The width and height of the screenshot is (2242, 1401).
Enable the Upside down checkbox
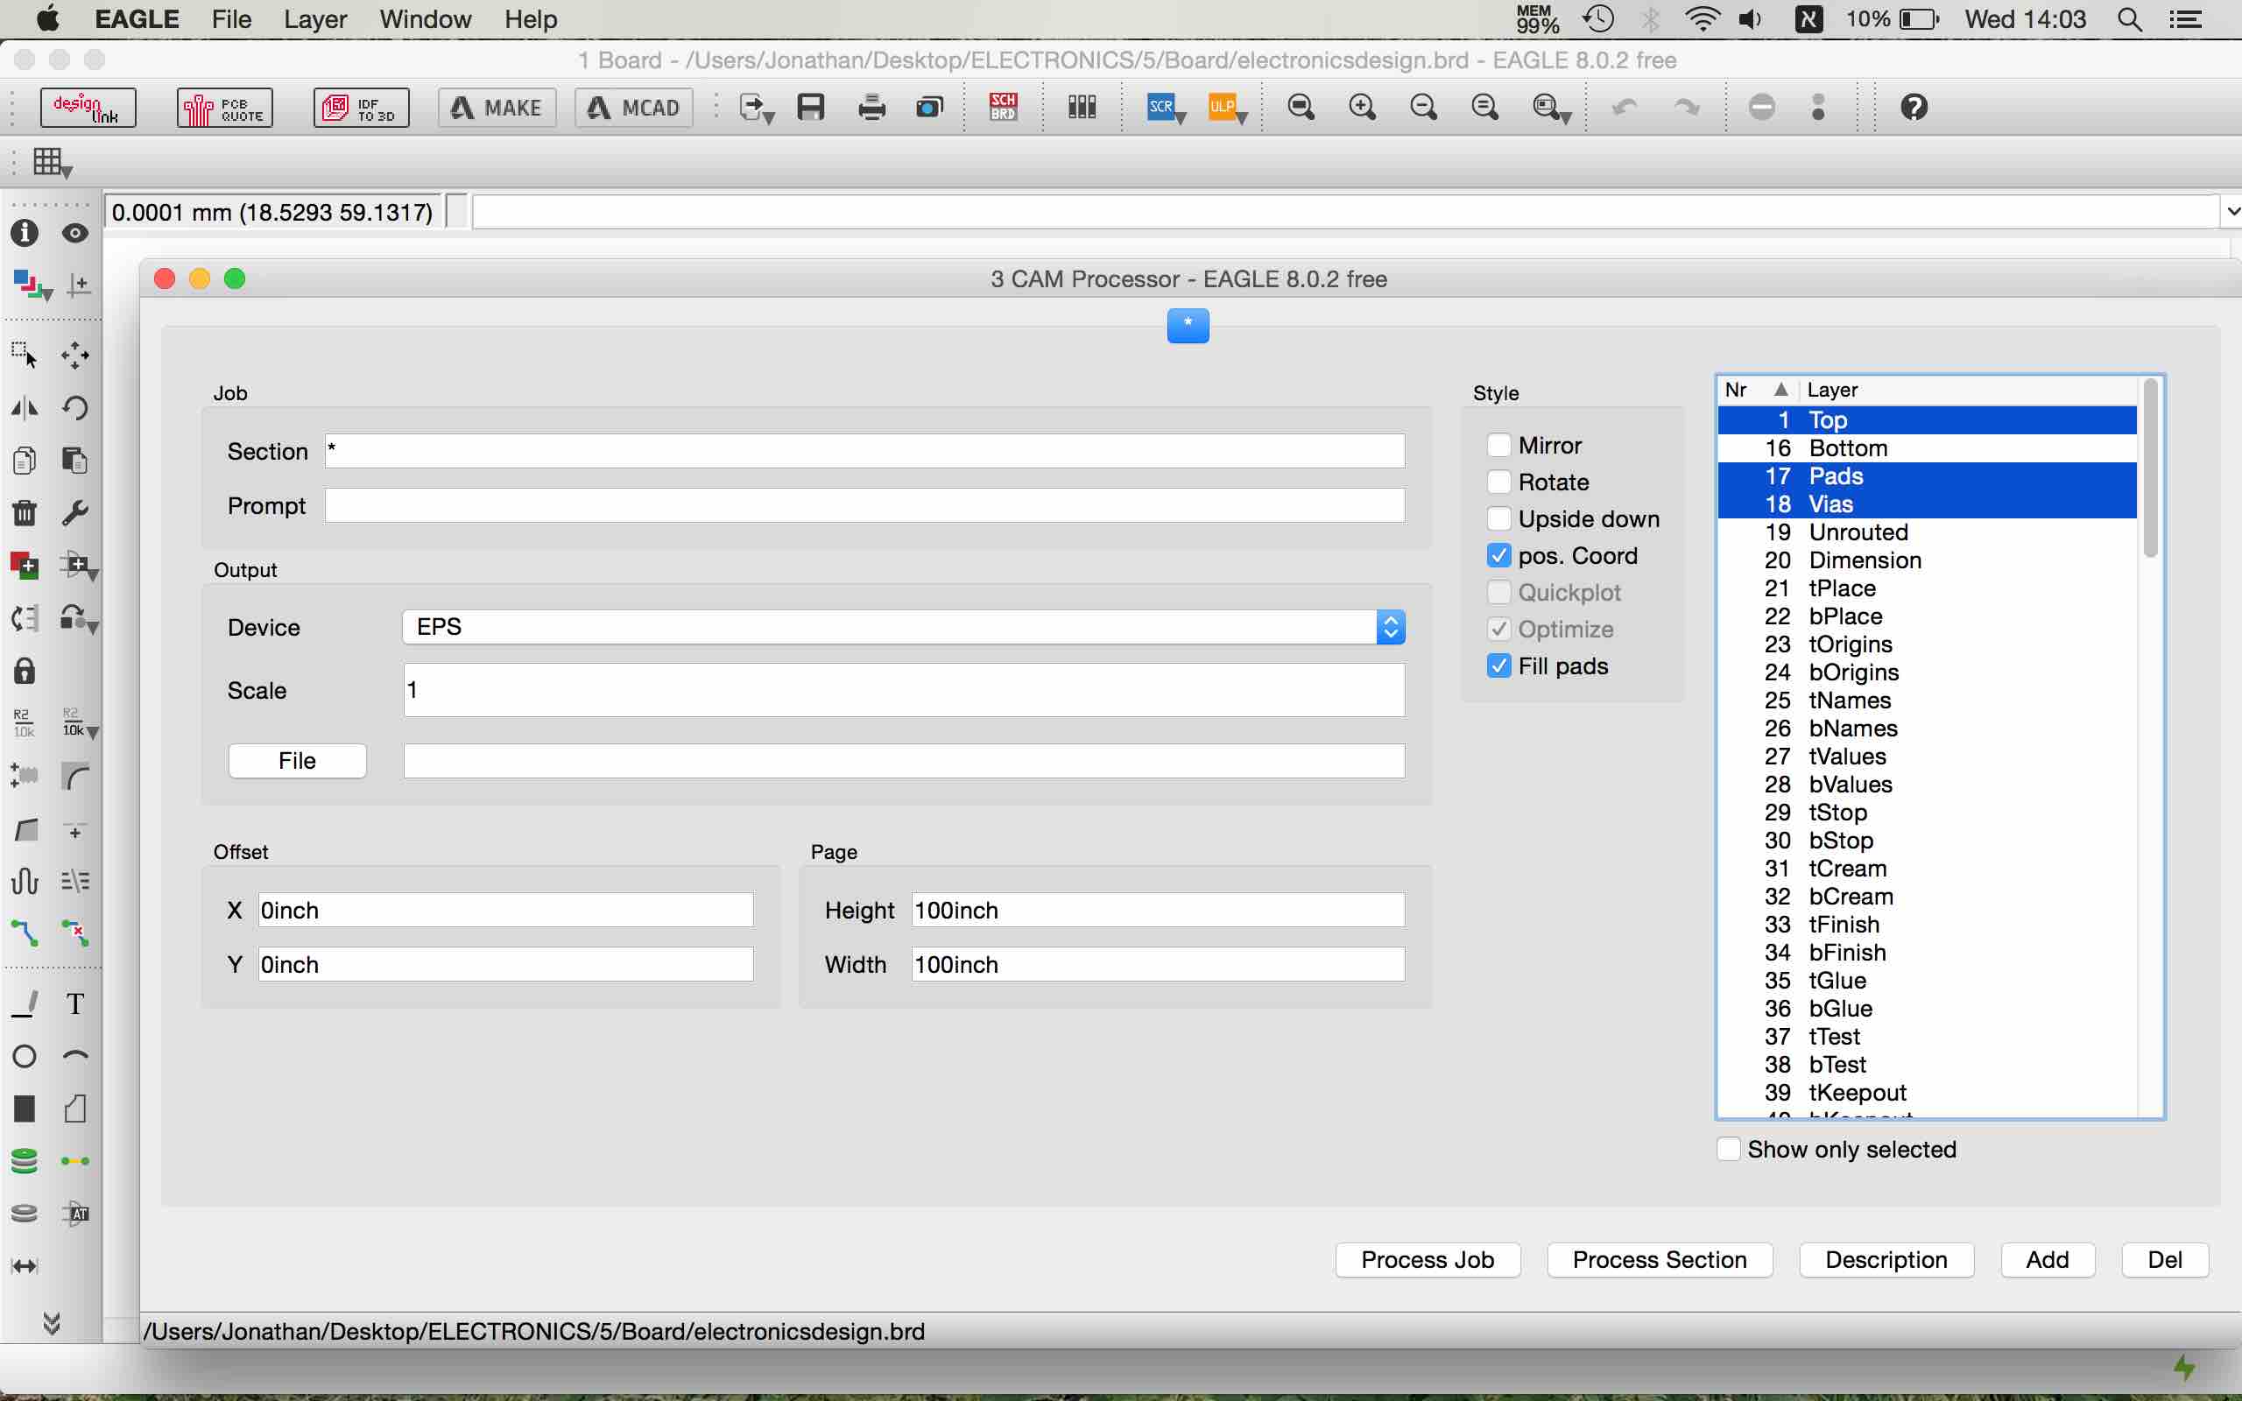pyautogui.click(x=1499, y=519)
